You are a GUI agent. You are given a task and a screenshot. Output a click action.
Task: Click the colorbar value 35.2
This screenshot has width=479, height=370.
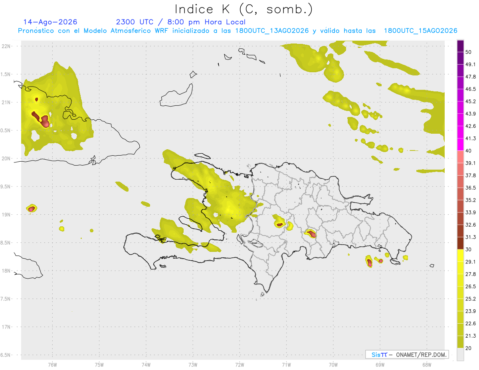471,200
